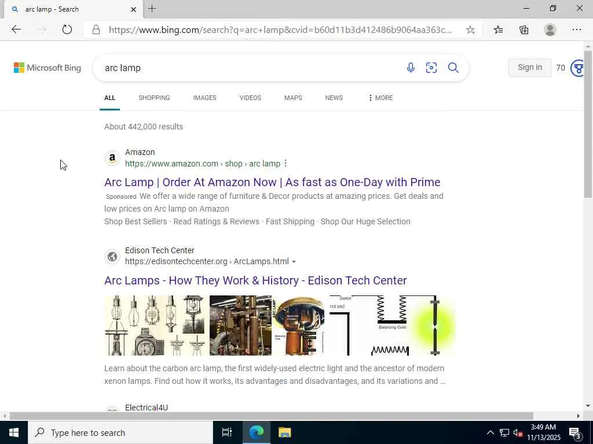
Task: Close the arc lamp Search tab
Action: [133, 9]
